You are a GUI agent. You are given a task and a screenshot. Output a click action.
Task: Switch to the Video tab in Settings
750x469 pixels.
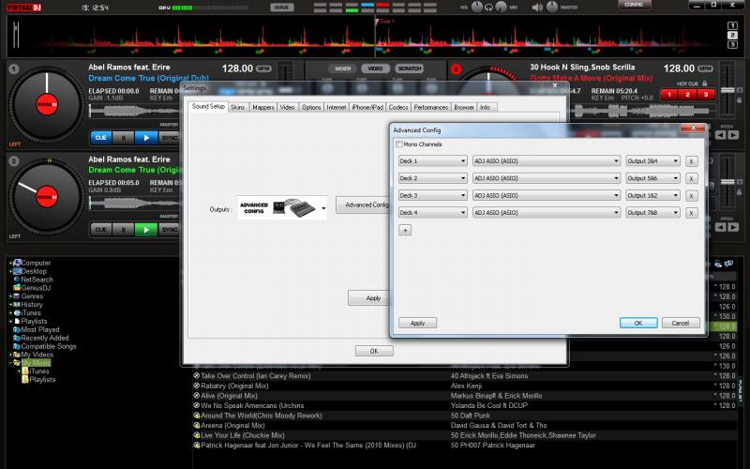(x=287, y=108)
